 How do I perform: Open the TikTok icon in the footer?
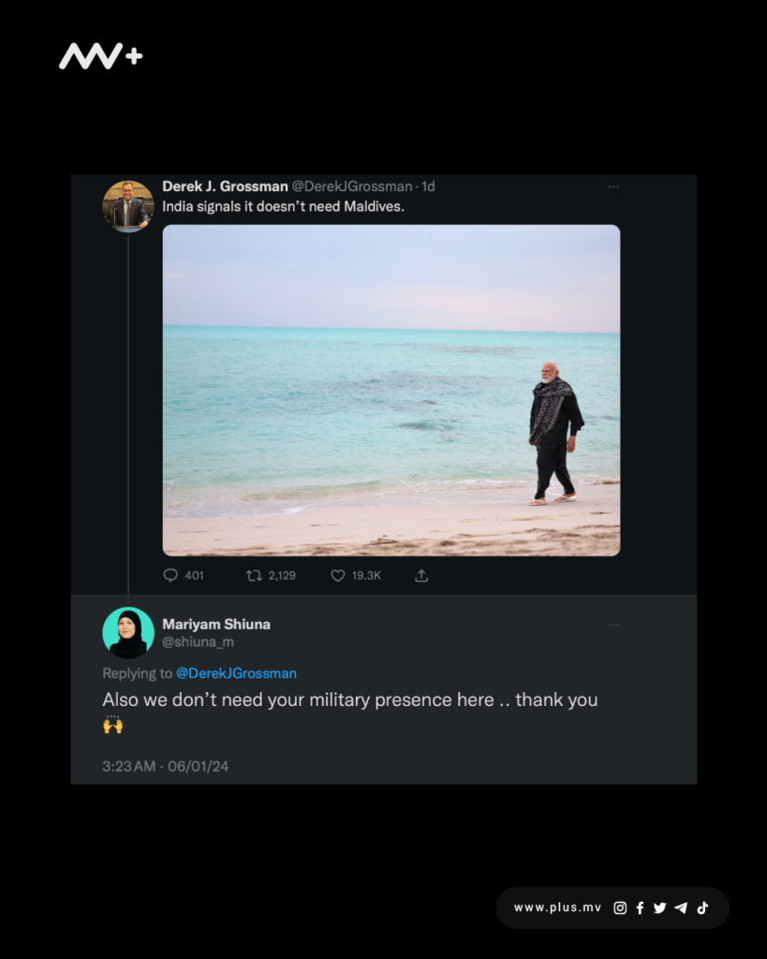point(702,907)
